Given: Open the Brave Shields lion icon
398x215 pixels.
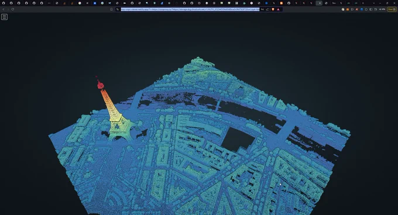Looking at the screenshot, I should [273, 9].
